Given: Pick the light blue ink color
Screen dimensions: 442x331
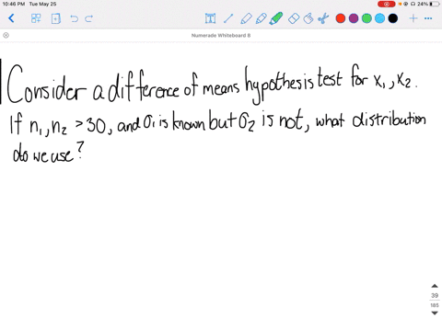Looking at the screenshot, I should pos(379,18).
